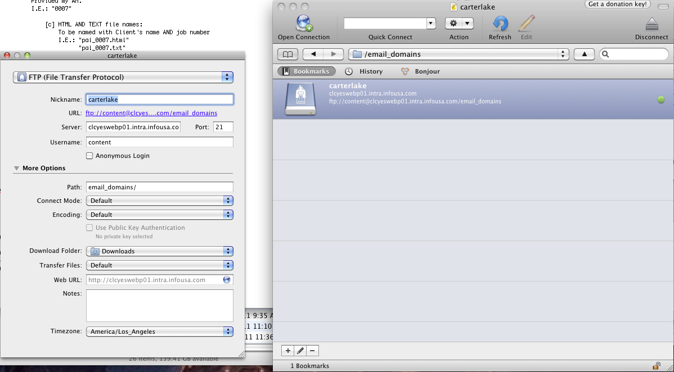Go up to parent folder arrow

coord(584,54)
